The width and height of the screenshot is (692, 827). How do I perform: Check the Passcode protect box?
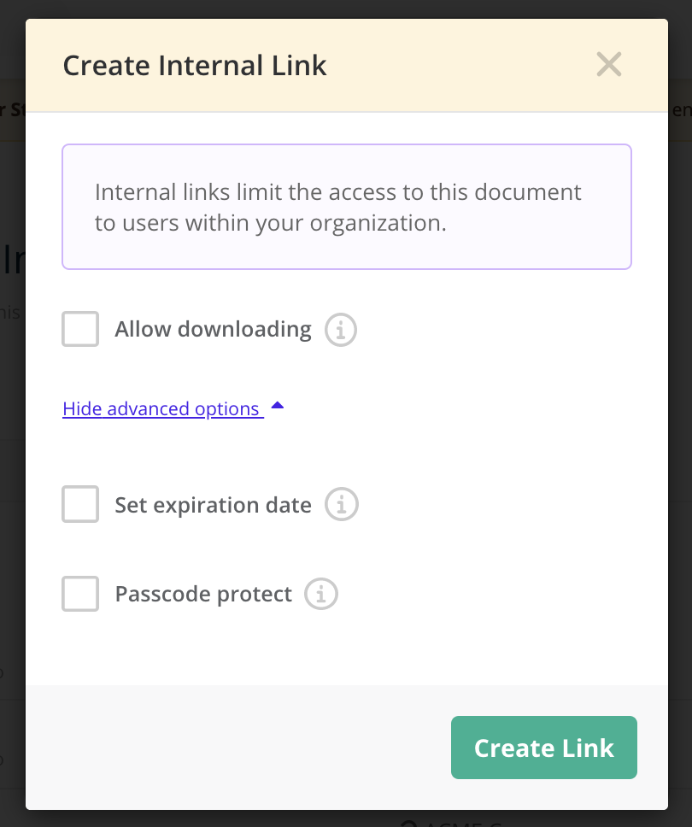coord(80,594)
